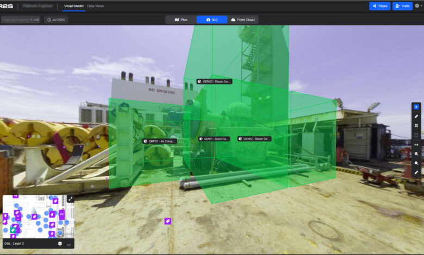Click the Share button

coord(379,6)
